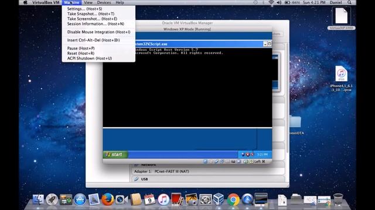Click the network indicator in VM status bar
Screen dimensions: 375x210
(x=222, y=162)
